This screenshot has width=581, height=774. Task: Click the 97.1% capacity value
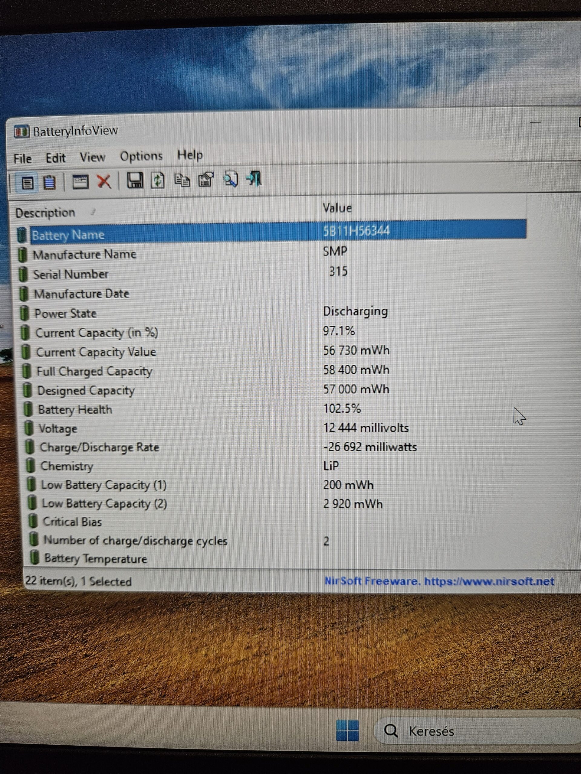(x=339, y=331)
